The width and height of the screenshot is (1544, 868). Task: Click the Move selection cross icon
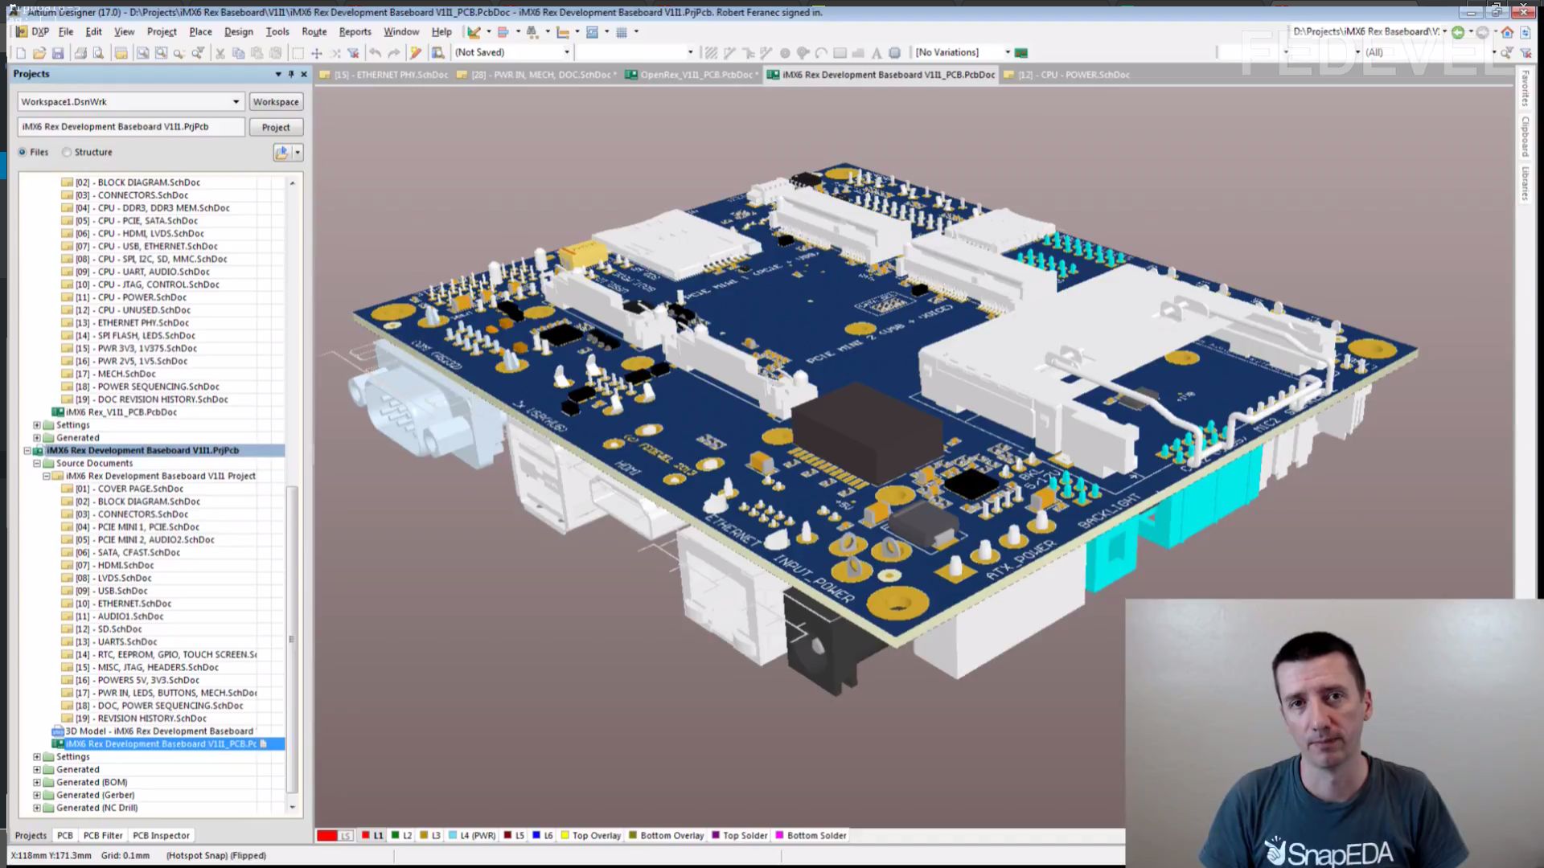pyautogui.click(x=317, y=53)
